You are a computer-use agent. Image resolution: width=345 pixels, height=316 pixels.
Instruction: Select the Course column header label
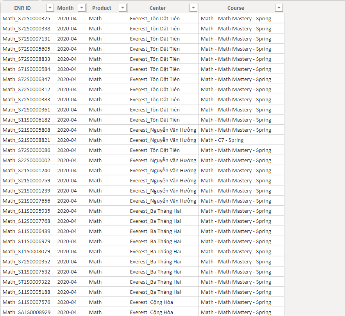tap(236, 8)
